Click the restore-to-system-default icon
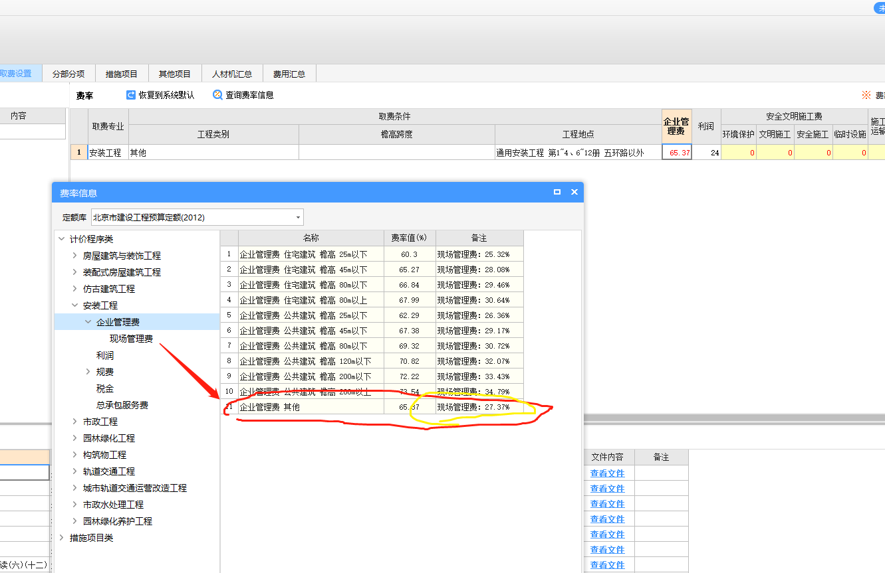The height and width of the screenshot is (573, 885). pyautogui.click(x=131, y=95)
